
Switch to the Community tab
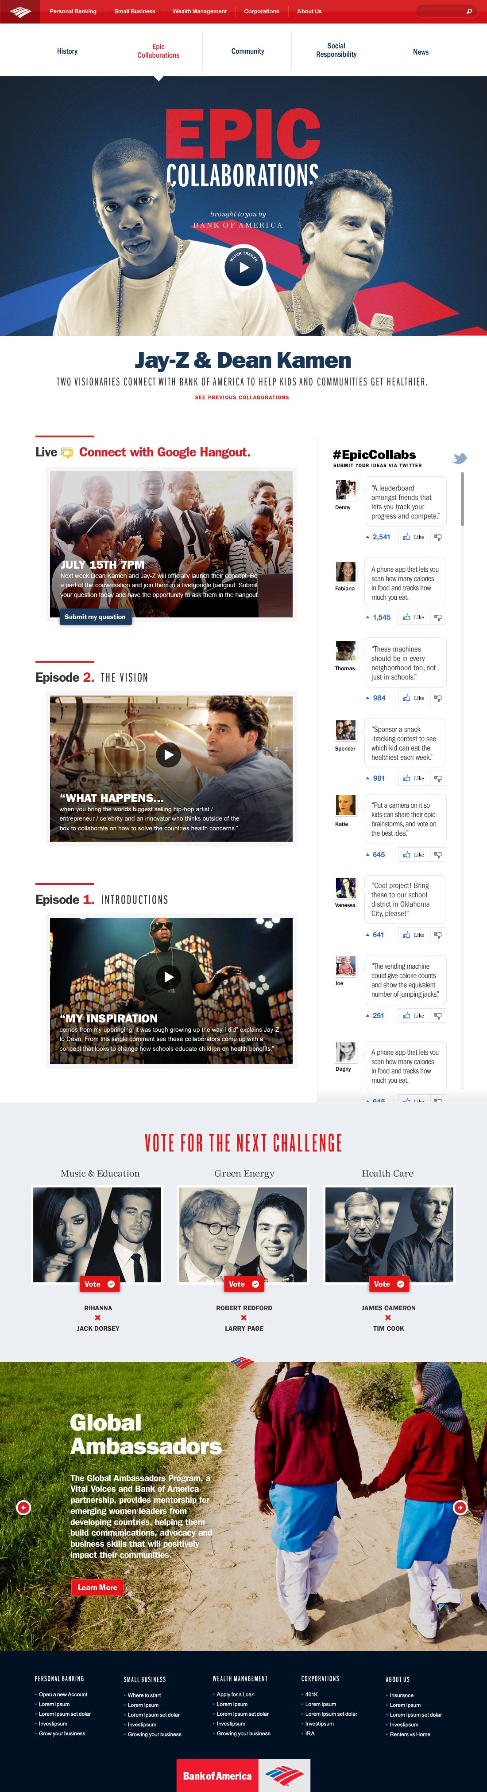coord(247,51)
